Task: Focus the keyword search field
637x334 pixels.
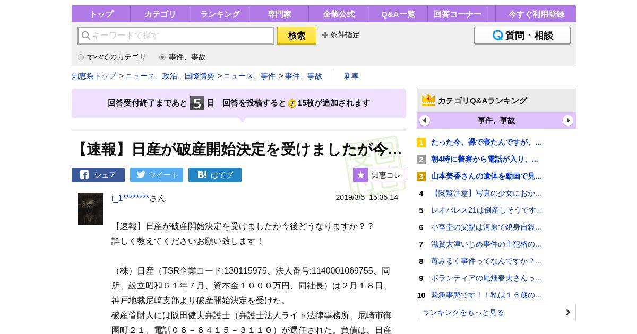Action: (176, 36)
